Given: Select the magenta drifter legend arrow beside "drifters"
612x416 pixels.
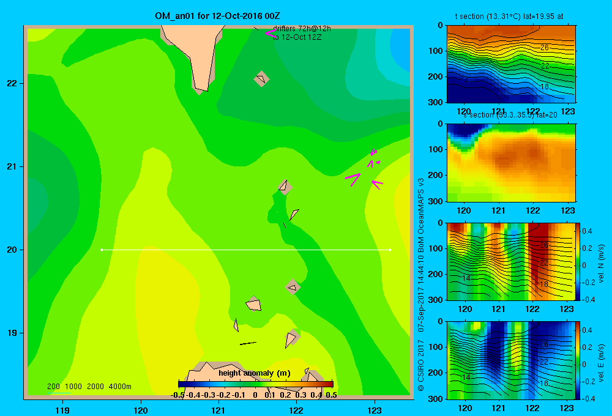Looking at the screenshot, I should pyautogui.click(x=270, y=33).
